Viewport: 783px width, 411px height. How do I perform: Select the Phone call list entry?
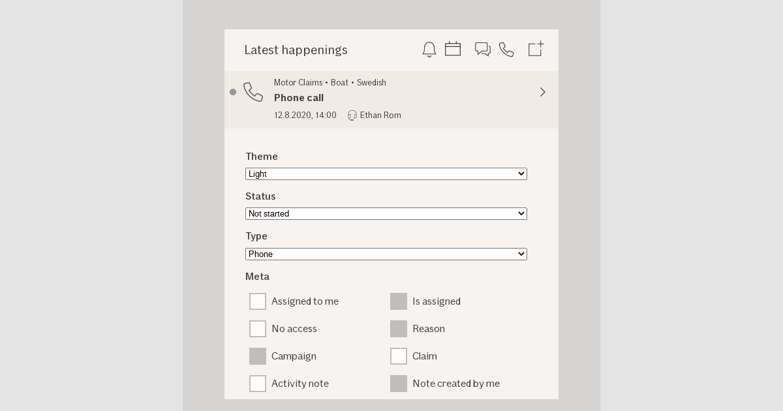pos(391,98)
